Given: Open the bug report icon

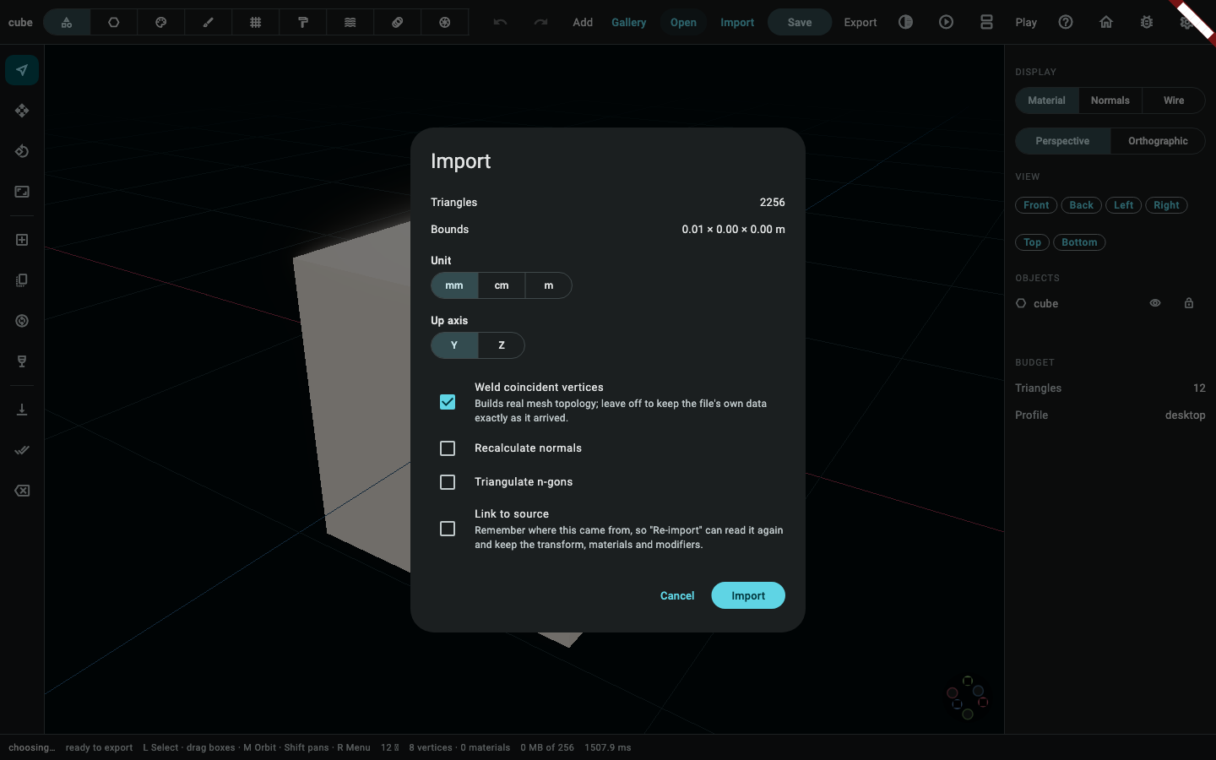Looking at the screenshot, I should (1147, 23).
